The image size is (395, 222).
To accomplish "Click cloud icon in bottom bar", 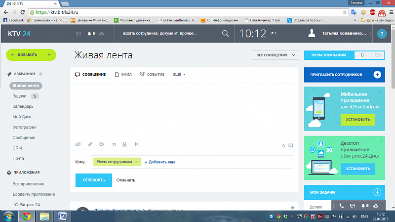I will [x=376, y=206].
